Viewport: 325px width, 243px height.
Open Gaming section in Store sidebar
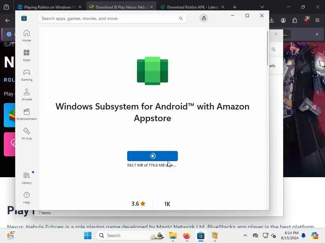click(x=27, y=75)
